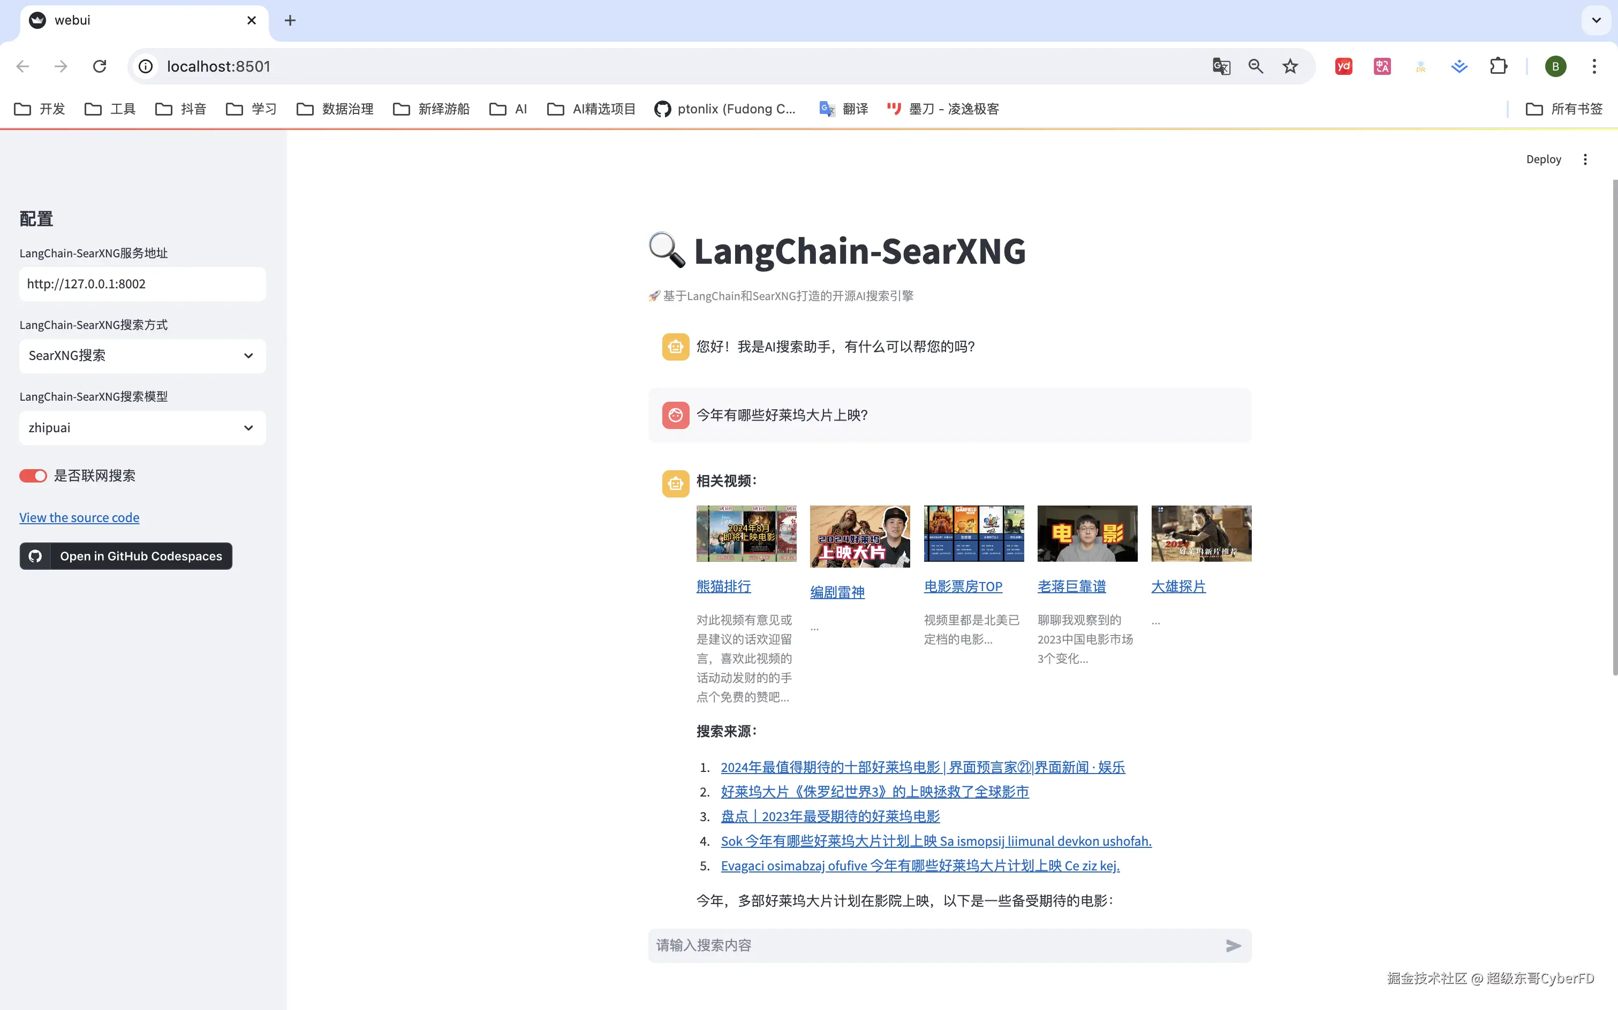This screenshot has height=1010, width=1618.
Task: Click Open in GitHub Codespaces button
Action: point(126,556)
